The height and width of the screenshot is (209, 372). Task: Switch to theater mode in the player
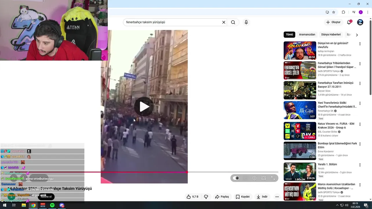coord(264,178)
